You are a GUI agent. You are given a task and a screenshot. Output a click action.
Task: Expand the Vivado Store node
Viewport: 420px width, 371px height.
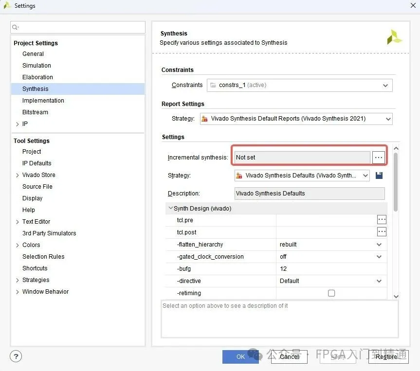tap(18, 175)
